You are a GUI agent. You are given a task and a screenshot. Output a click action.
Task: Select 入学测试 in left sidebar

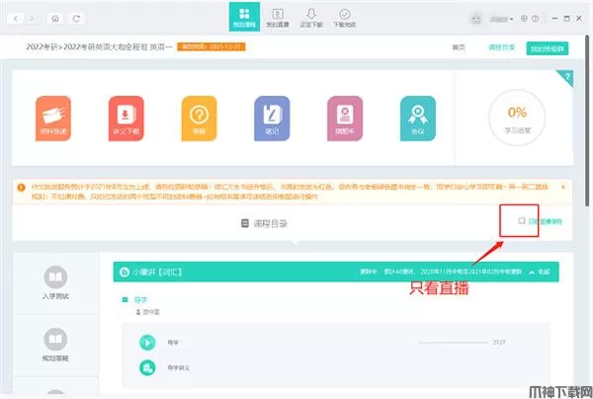pyautogui.click(x=55, y=283)
